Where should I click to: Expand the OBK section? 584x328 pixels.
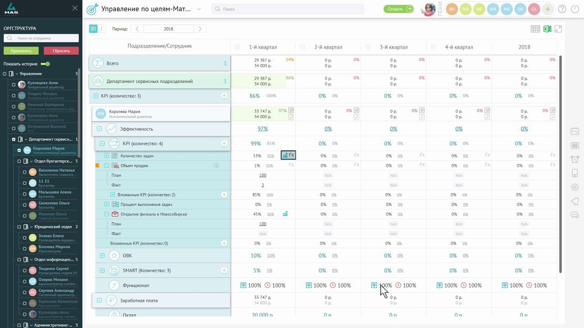102,256
